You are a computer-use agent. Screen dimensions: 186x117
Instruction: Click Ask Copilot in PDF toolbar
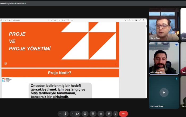pyautogui.click(x=16, y=20)
